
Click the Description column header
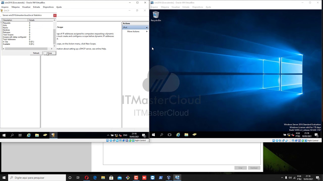tap(15, 20)
